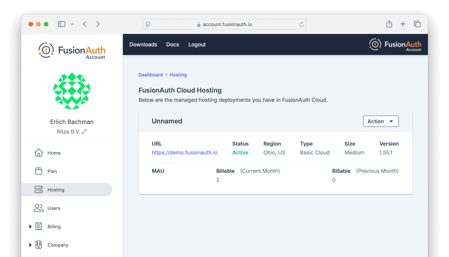The image size is (449, 257).
Task: Navigate back via the Dashboard breadcrumb
Action: coord(151,75)
